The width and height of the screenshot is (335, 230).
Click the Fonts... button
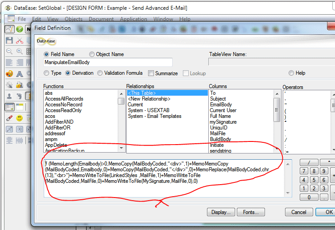[251, 212]
